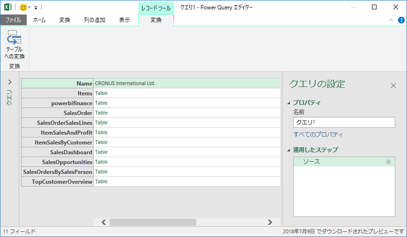This screenshot has width=407, height=237.
Task: Maximize the Power Query Editor window
Action: tap(374, 7)
